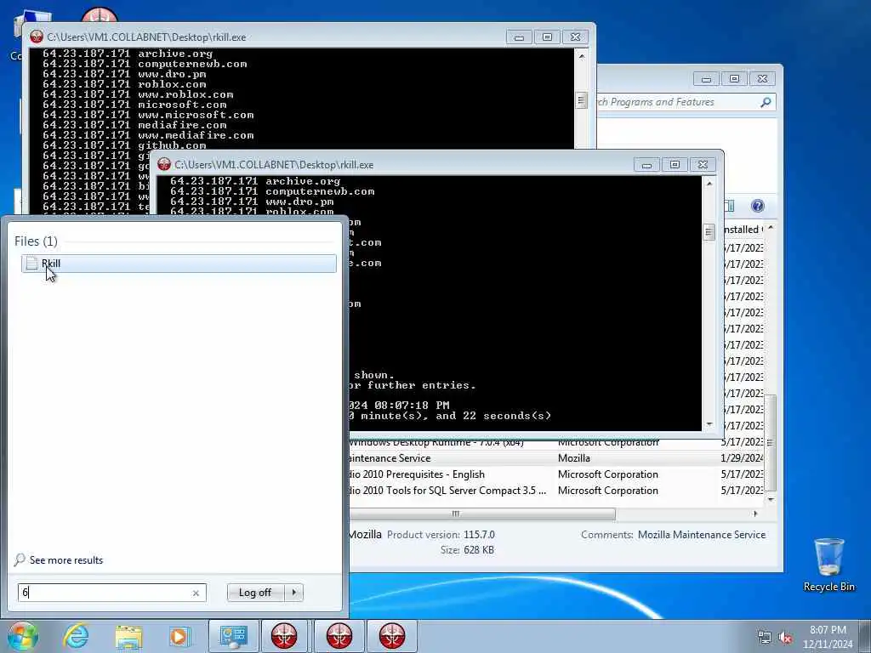The width and height of the screenshot is (871, 653).
Task: Click the Windows Start orb
Action: point(23,636)
